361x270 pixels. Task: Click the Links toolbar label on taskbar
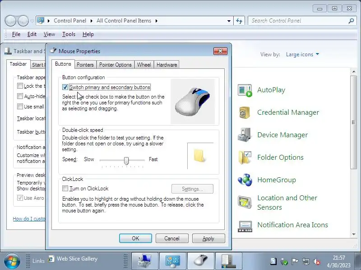38,261
